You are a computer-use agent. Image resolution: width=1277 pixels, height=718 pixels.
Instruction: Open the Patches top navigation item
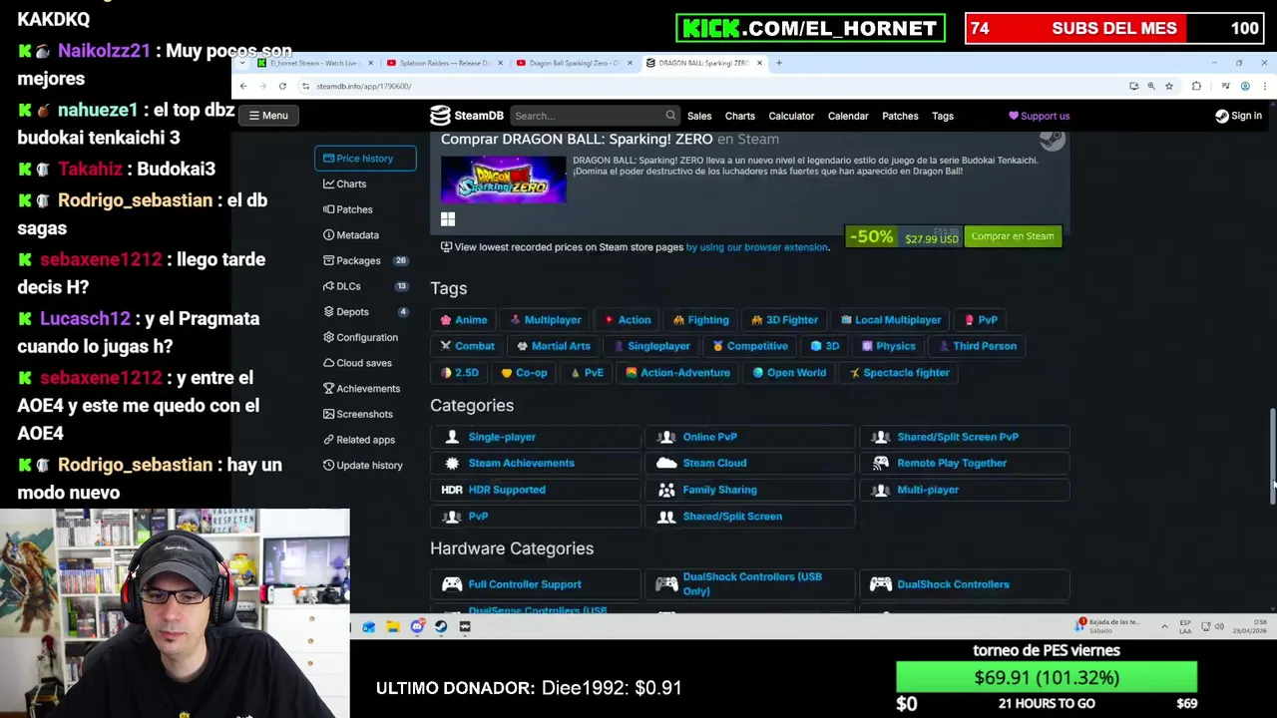pyautogui.click(x=900, y=116)
